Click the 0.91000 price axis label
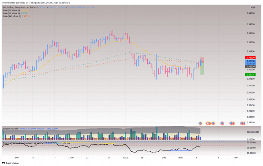 click(251, 93)
